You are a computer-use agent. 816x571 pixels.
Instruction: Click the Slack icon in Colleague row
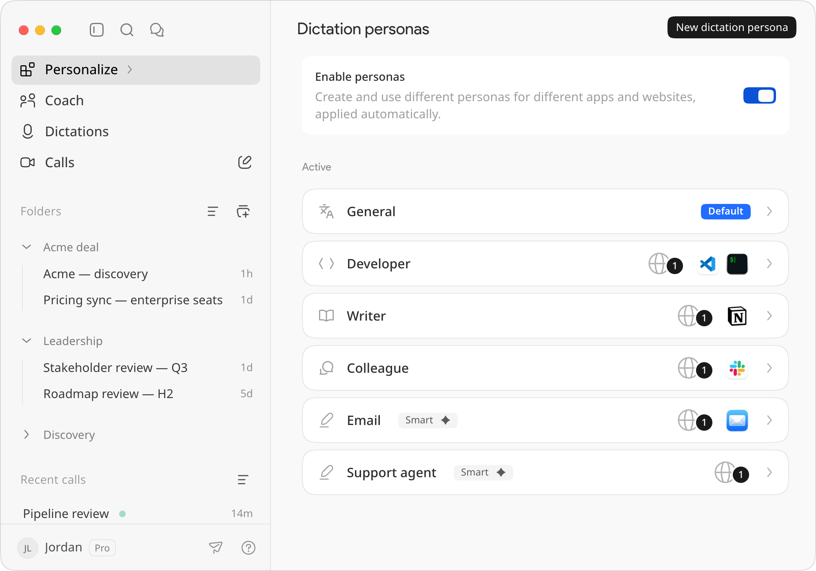pos(737,368)
